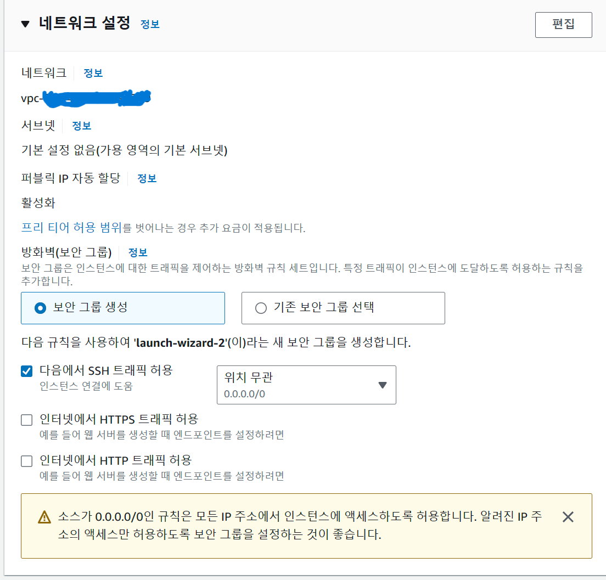The width and height of the screenshot is (606, 580).
Task: Open 정보 link beside 퍼블릭 IP 자동 할당
Action: (x=146, y=178)
